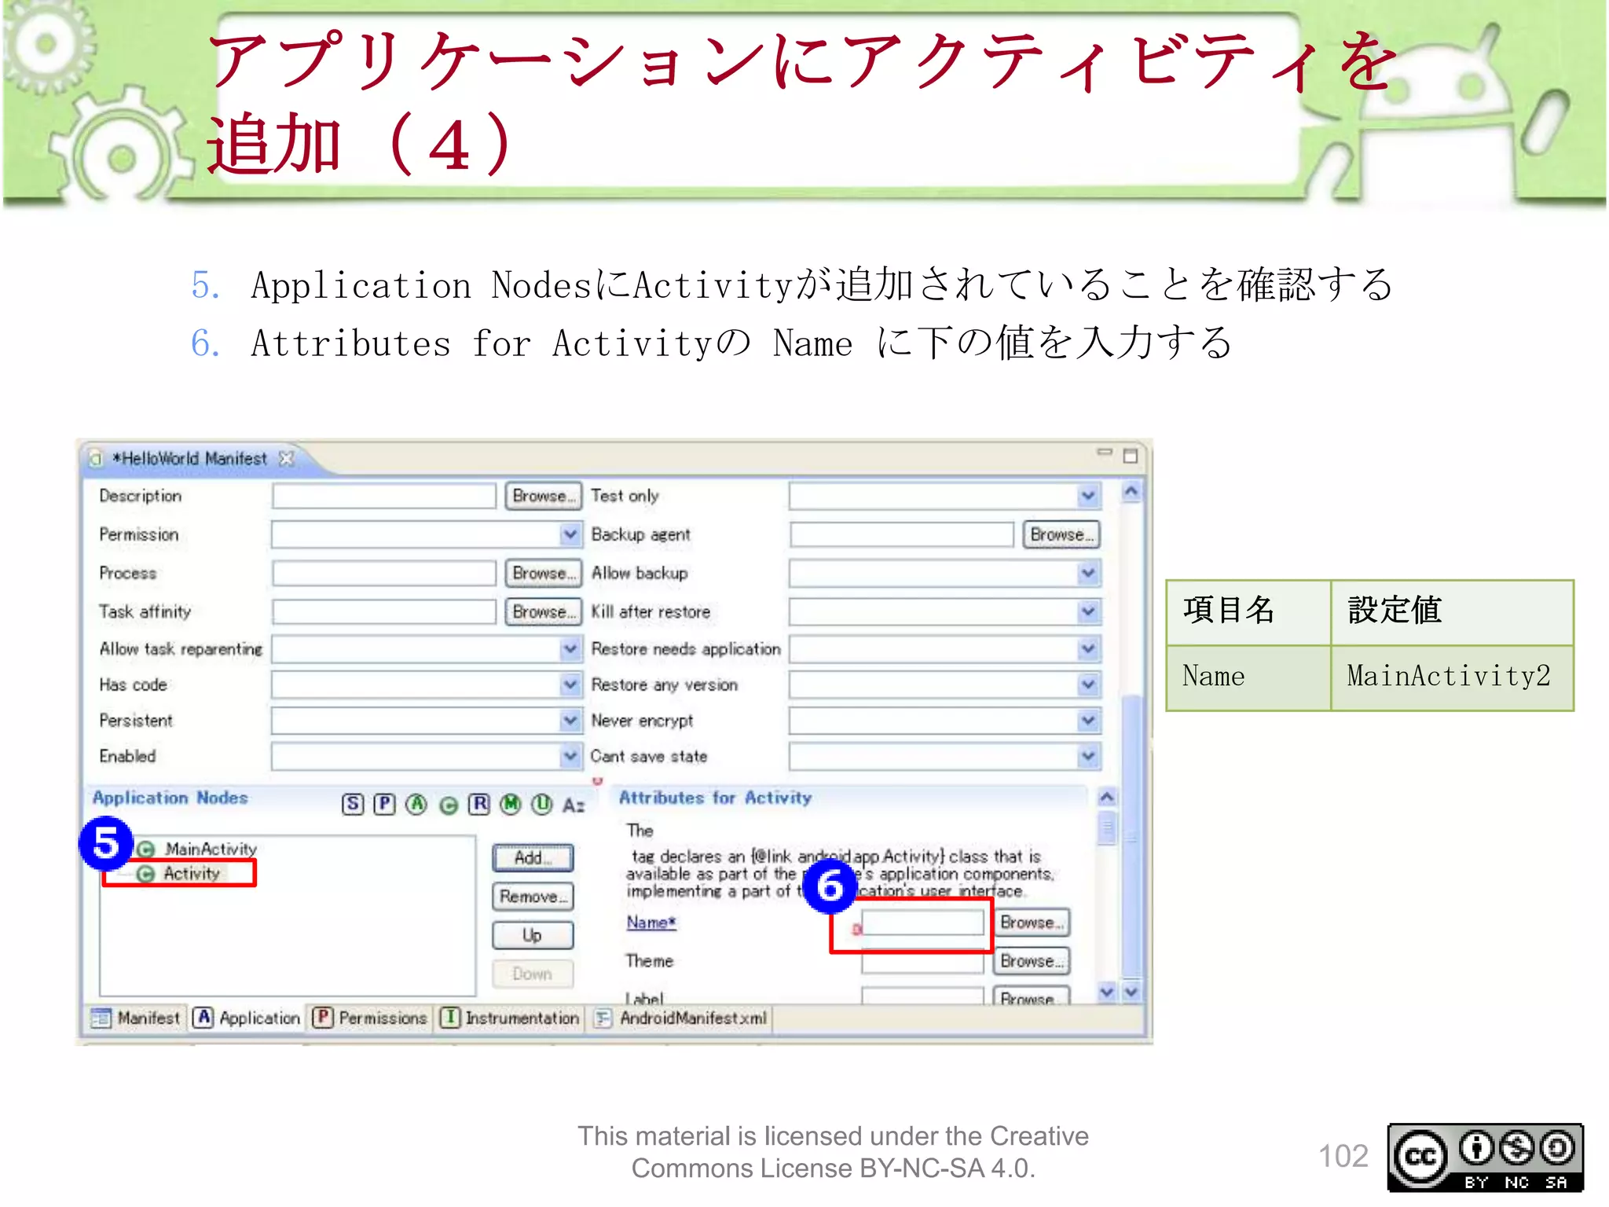
Task: Click the Theme input field
Action: click(922, 961)
